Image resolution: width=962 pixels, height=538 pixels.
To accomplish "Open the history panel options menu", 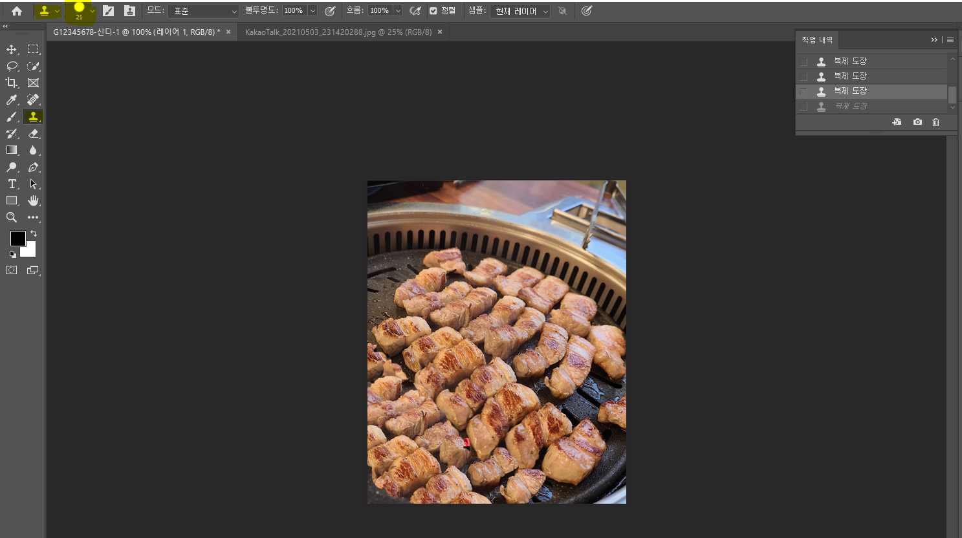I will 950,40.
